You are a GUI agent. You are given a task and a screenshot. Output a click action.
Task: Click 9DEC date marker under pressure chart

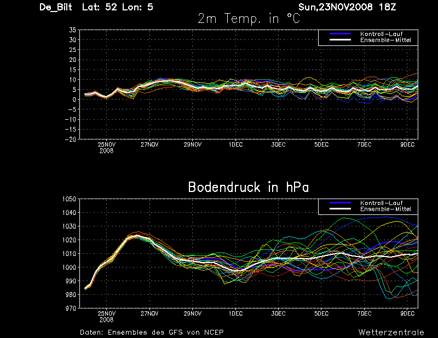point(407,314)
